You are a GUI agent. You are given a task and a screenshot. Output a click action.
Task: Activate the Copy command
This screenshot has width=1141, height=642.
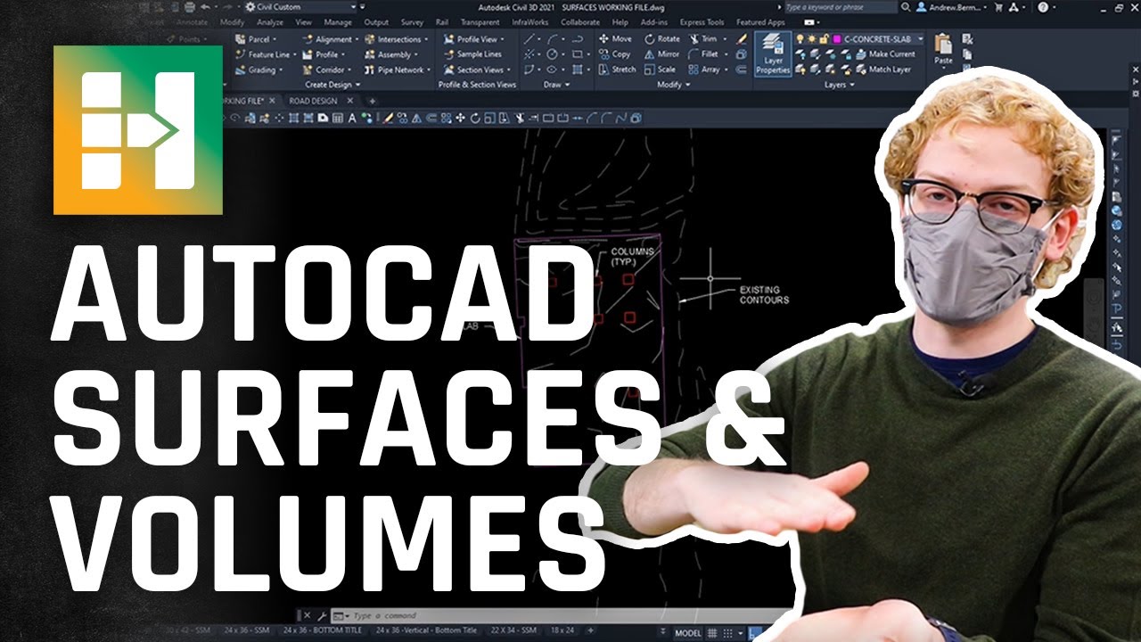pyautogui.click(x=615, y=54)
